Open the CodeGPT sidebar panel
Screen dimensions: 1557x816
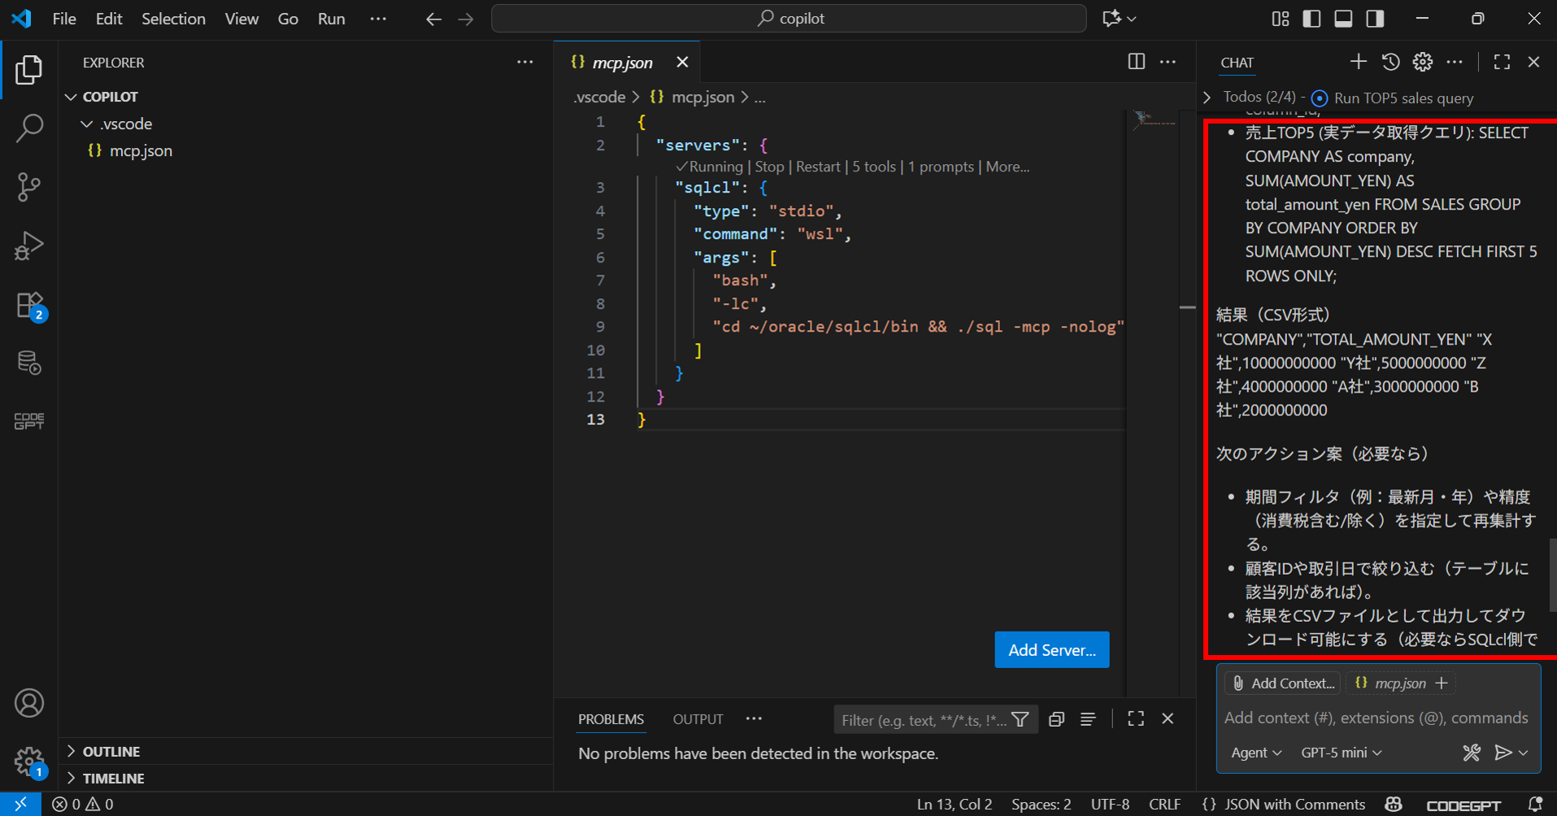(29, 421)
